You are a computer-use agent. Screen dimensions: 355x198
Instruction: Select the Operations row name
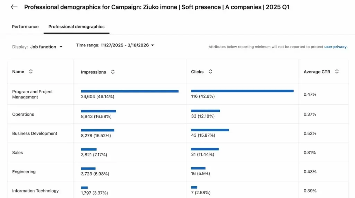[23, 114]
